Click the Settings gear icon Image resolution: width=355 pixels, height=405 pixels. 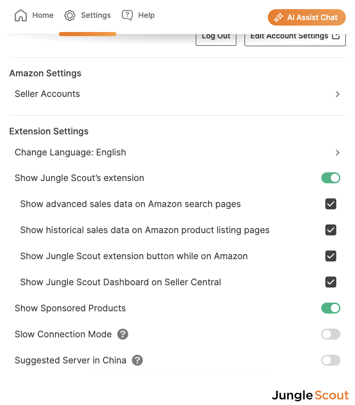coord(70,16)
